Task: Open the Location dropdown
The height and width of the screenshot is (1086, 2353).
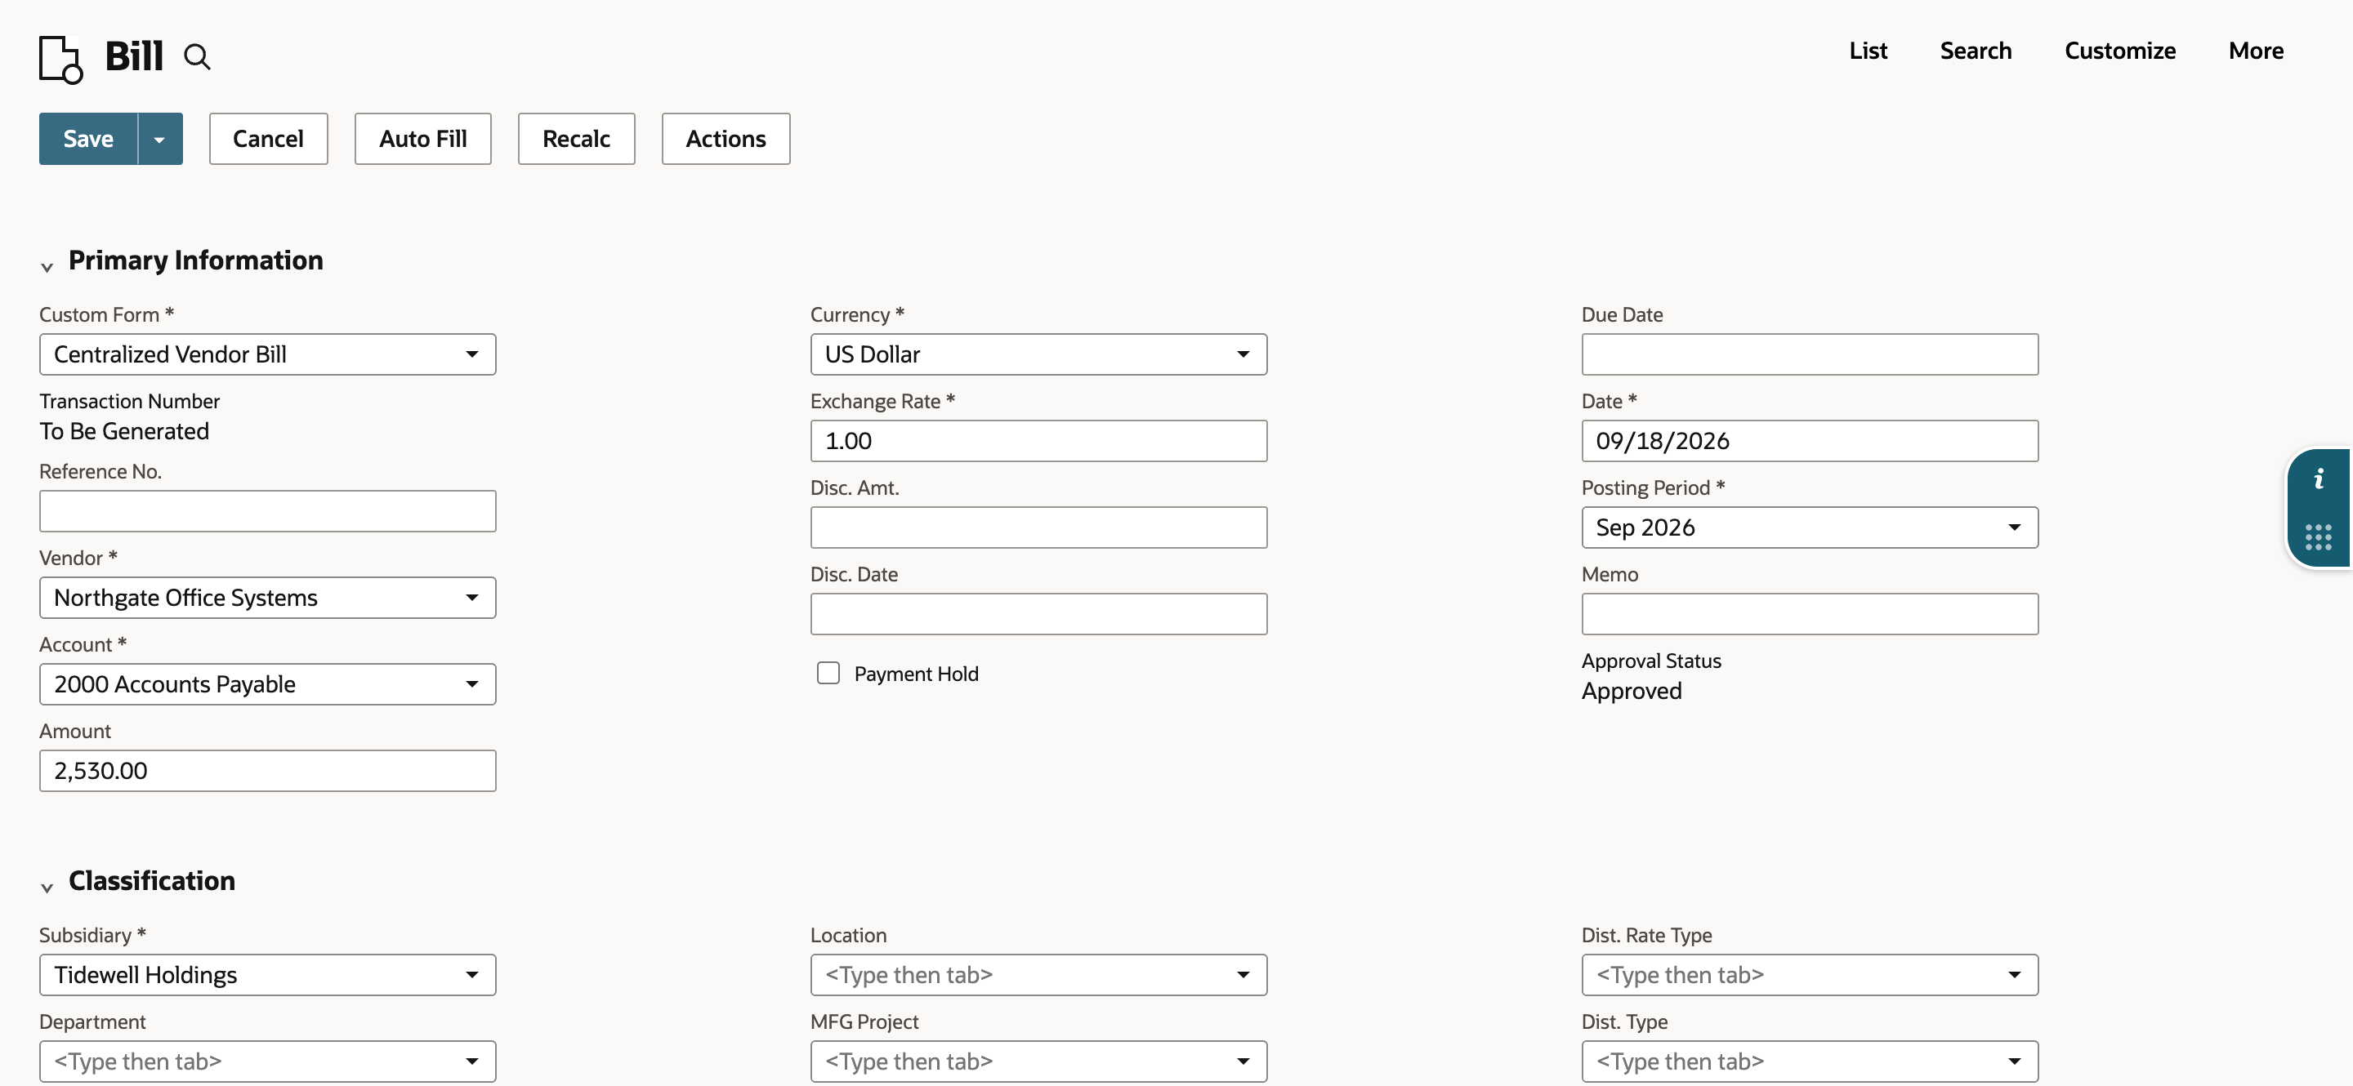Action: click(1038, 975)
